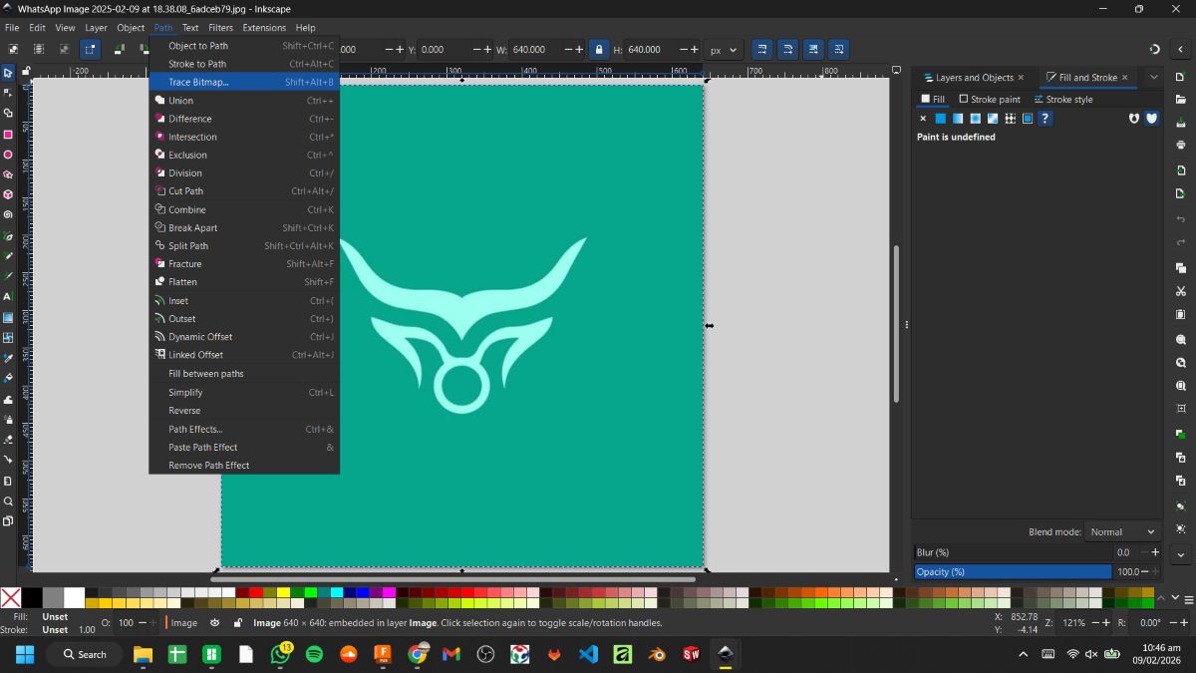Open the Filters menu
Screen dimensions: 1196x673
click(x=220, y=27)
